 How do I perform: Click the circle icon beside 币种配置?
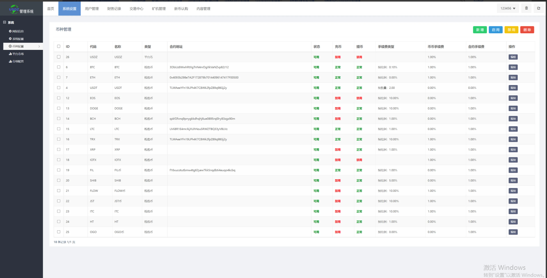(10, 46)
